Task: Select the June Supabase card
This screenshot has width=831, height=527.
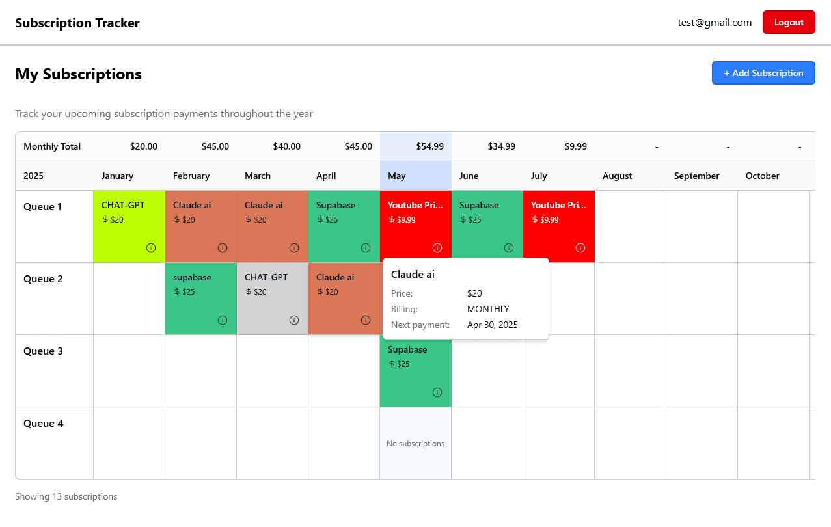Action: [487, 226]
